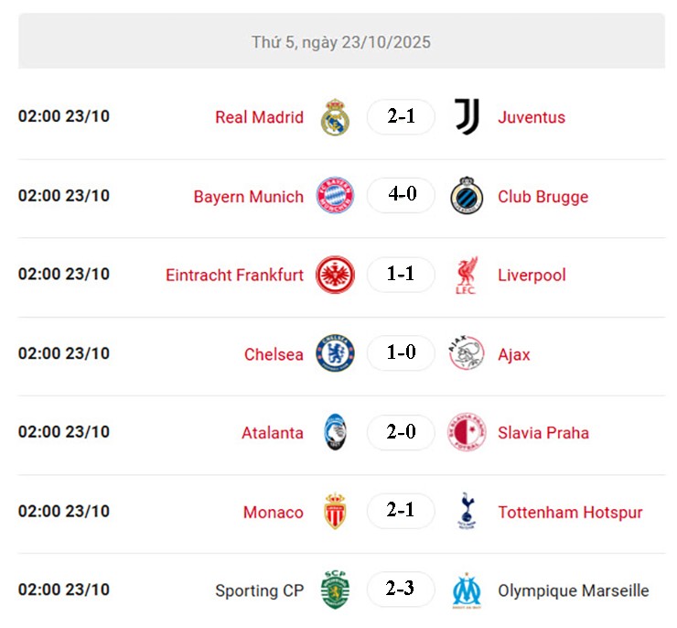Click the Tottenham Hotspur cockerel logo
677x628 pixels.
467,512
